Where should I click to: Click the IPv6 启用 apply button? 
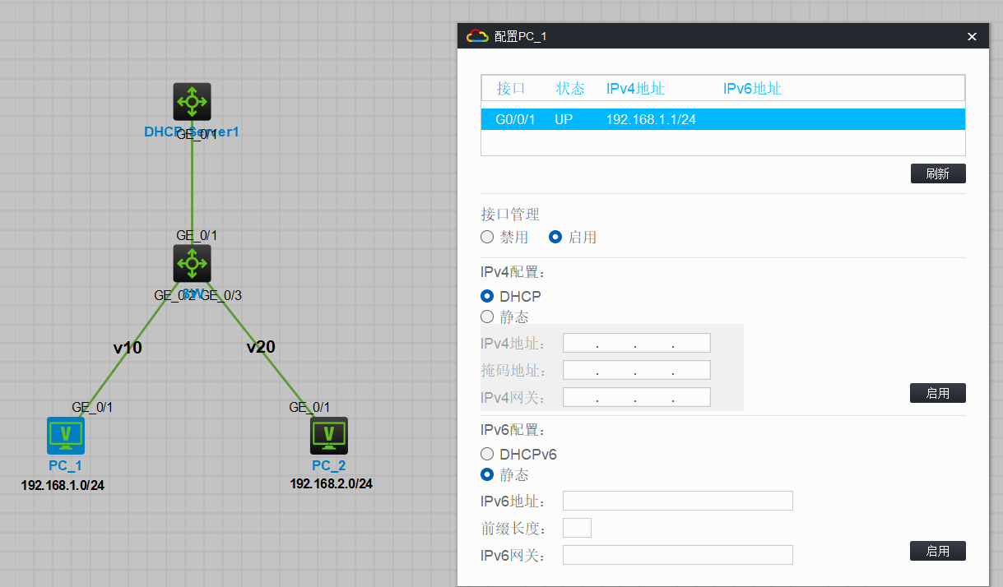(937, 551)
